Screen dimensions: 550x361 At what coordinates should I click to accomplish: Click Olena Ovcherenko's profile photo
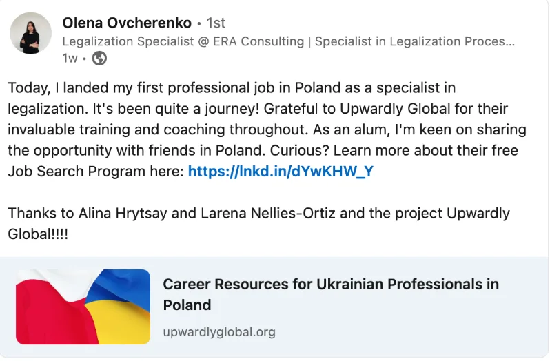[x=31, y=33]
